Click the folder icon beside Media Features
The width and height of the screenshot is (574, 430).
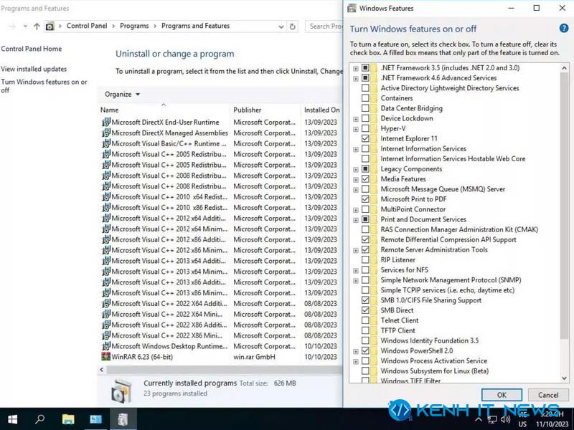(x=374, y=178)
